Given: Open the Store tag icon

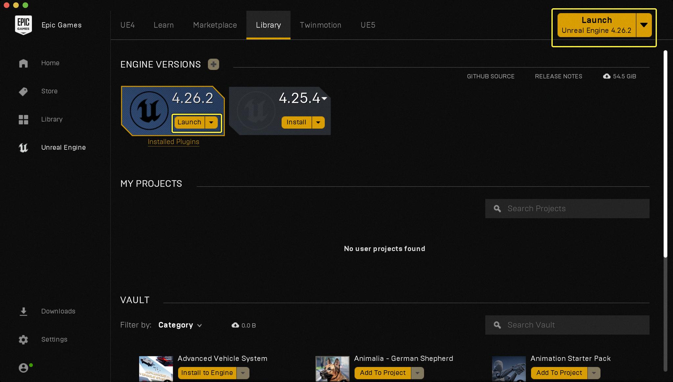Looking at the screenshot, I should tap(23, 91).
